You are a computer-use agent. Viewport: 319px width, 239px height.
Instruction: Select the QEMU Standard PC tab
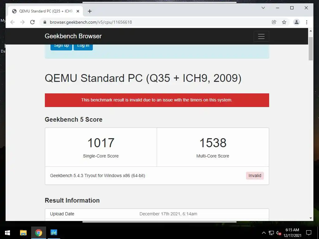pos(45,11)
